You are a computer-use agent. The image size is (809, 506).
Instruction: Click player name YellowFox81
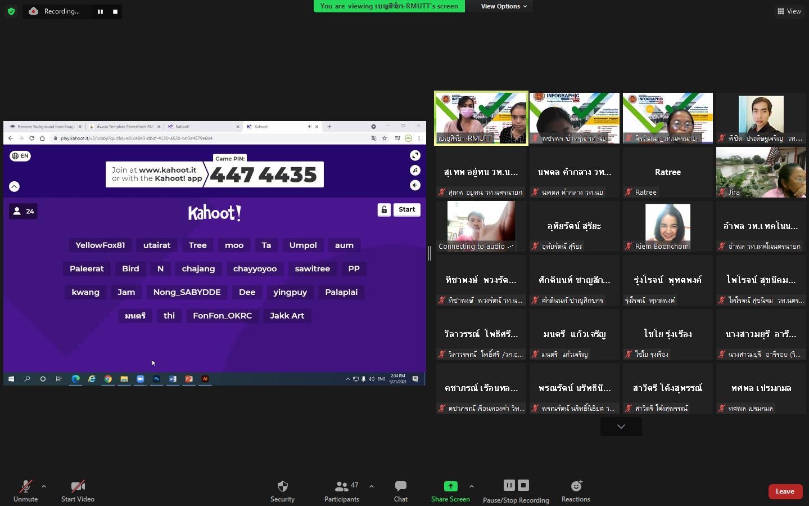[100, 245]
